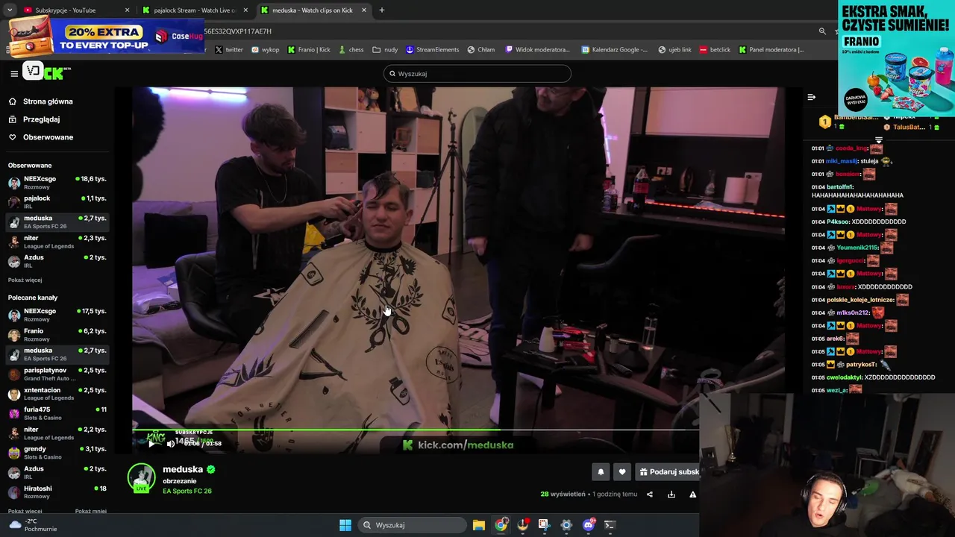Open Kalendarz Google bookmark

(615, 50)
